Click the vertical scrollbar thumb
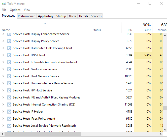 point(165,108)
